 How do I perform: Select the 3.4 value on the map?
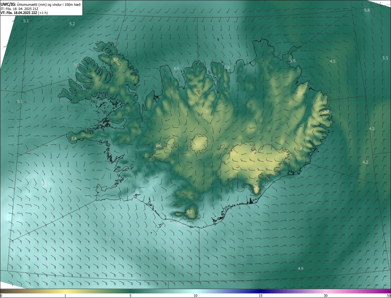click(x=74, y=139)
